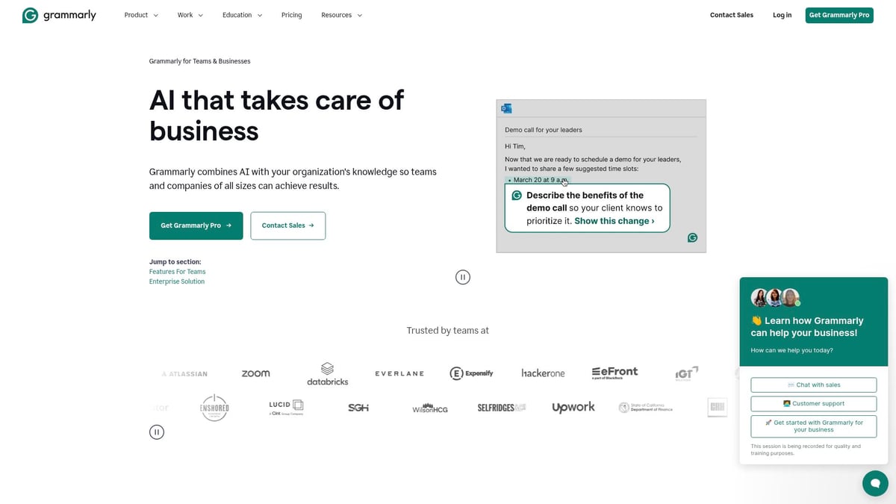Expand the Resources dropdown
Screen dimensions: 896x504
pos(340,14)
